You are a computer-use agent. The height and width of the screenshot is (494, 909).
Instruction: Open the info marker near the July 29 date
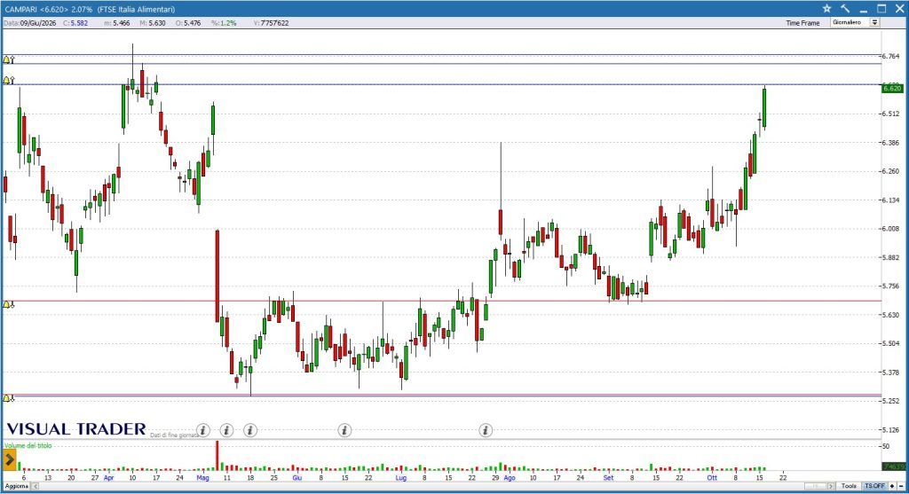pyautogui.click(x=486, y=430)
